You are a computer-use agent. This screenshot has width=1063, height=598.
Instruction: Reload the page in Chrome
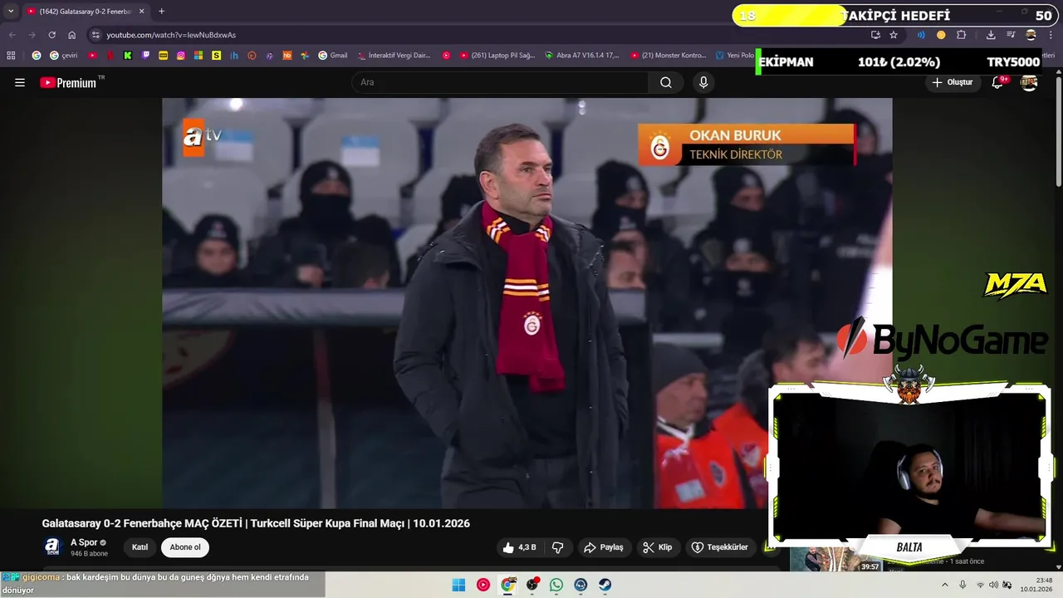point(51,35)
